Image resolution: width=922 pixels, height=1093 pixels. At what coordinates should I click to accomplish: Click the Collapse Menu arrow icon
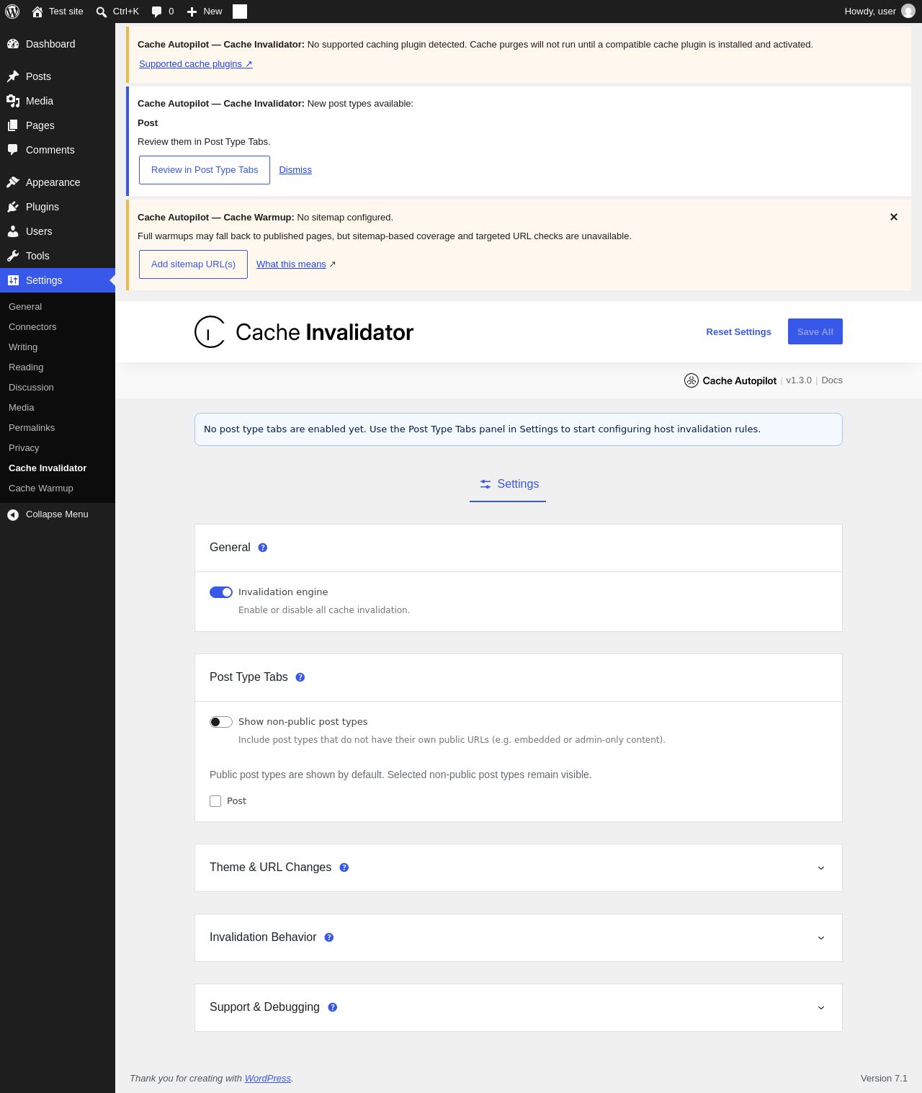13,514
